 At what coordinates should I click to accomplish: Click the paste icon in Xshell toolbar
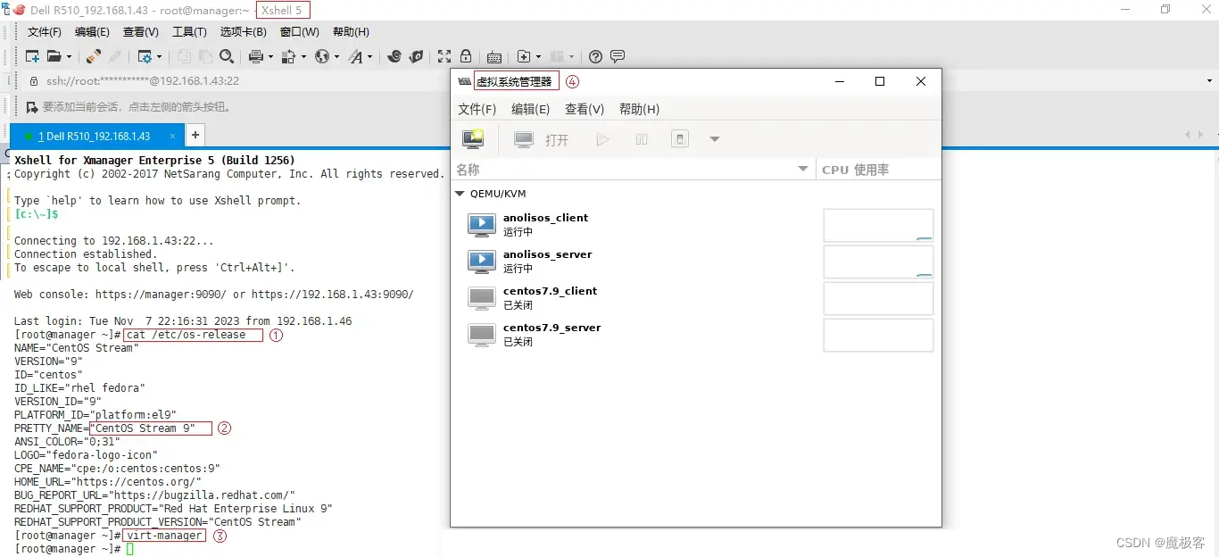[204, 56]
